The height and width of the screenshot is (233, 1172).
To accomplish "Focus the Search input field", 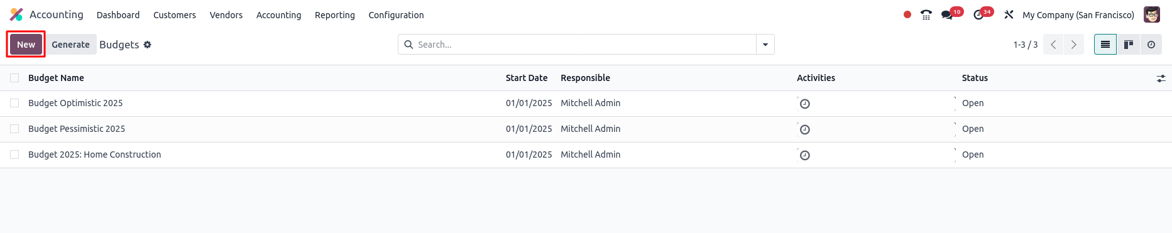I will (584, 45).
